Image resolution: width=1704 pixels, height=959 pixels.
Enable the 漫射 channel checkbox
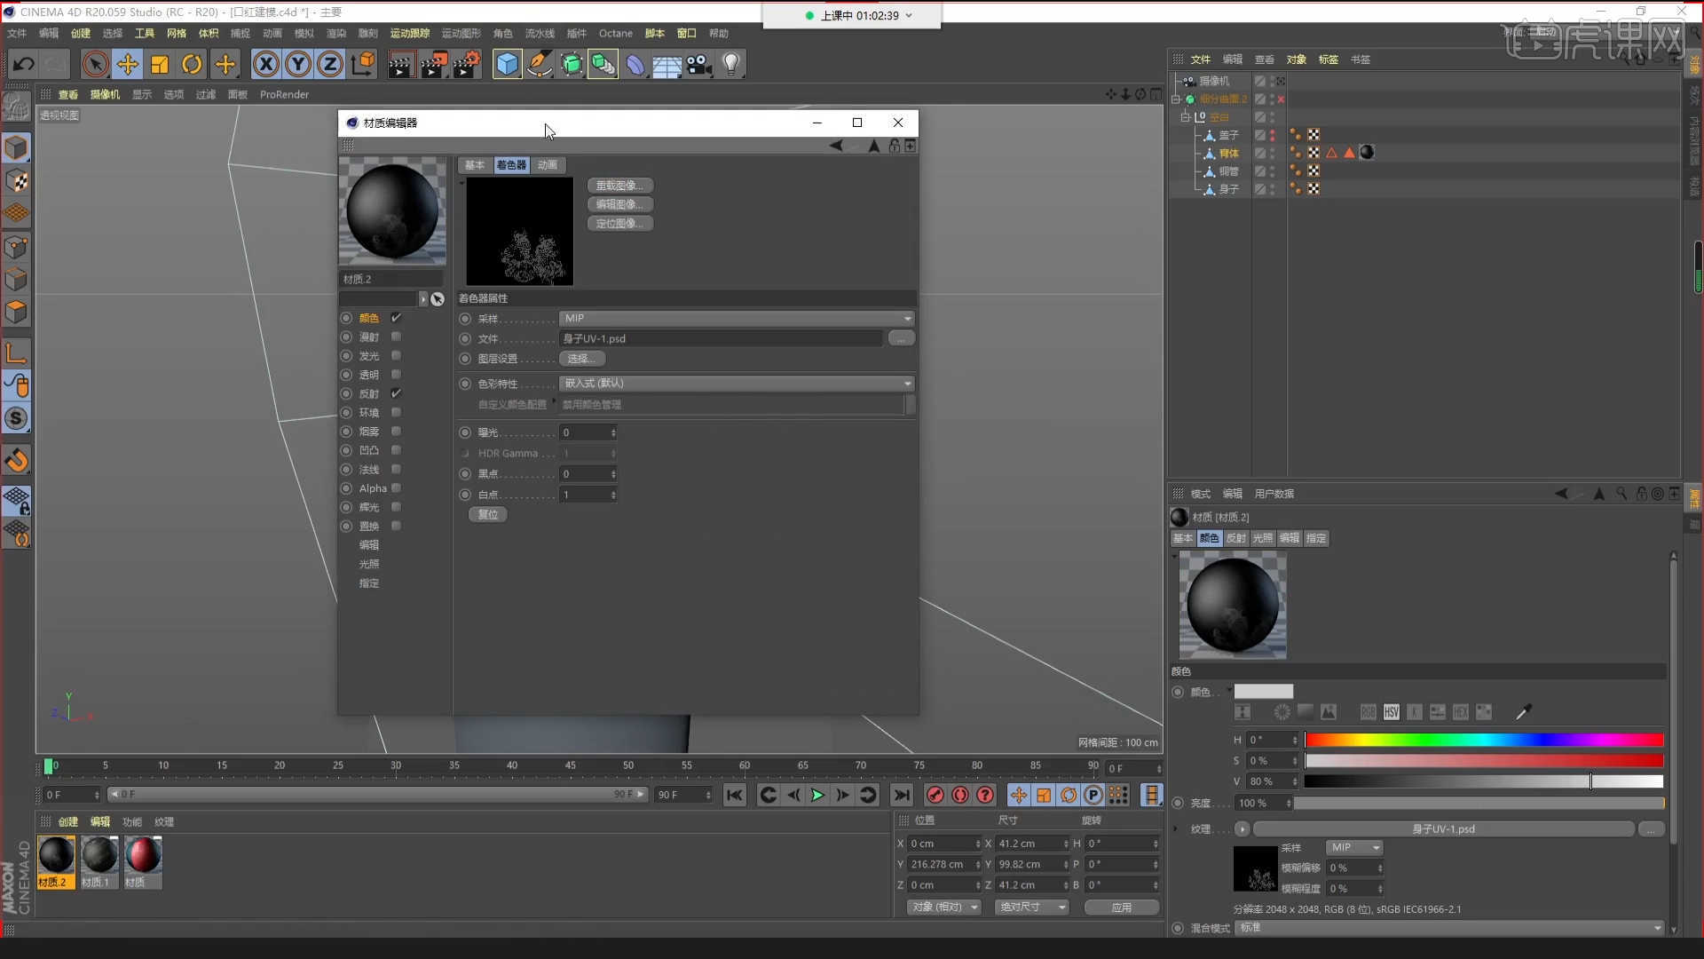click(396, 337)
